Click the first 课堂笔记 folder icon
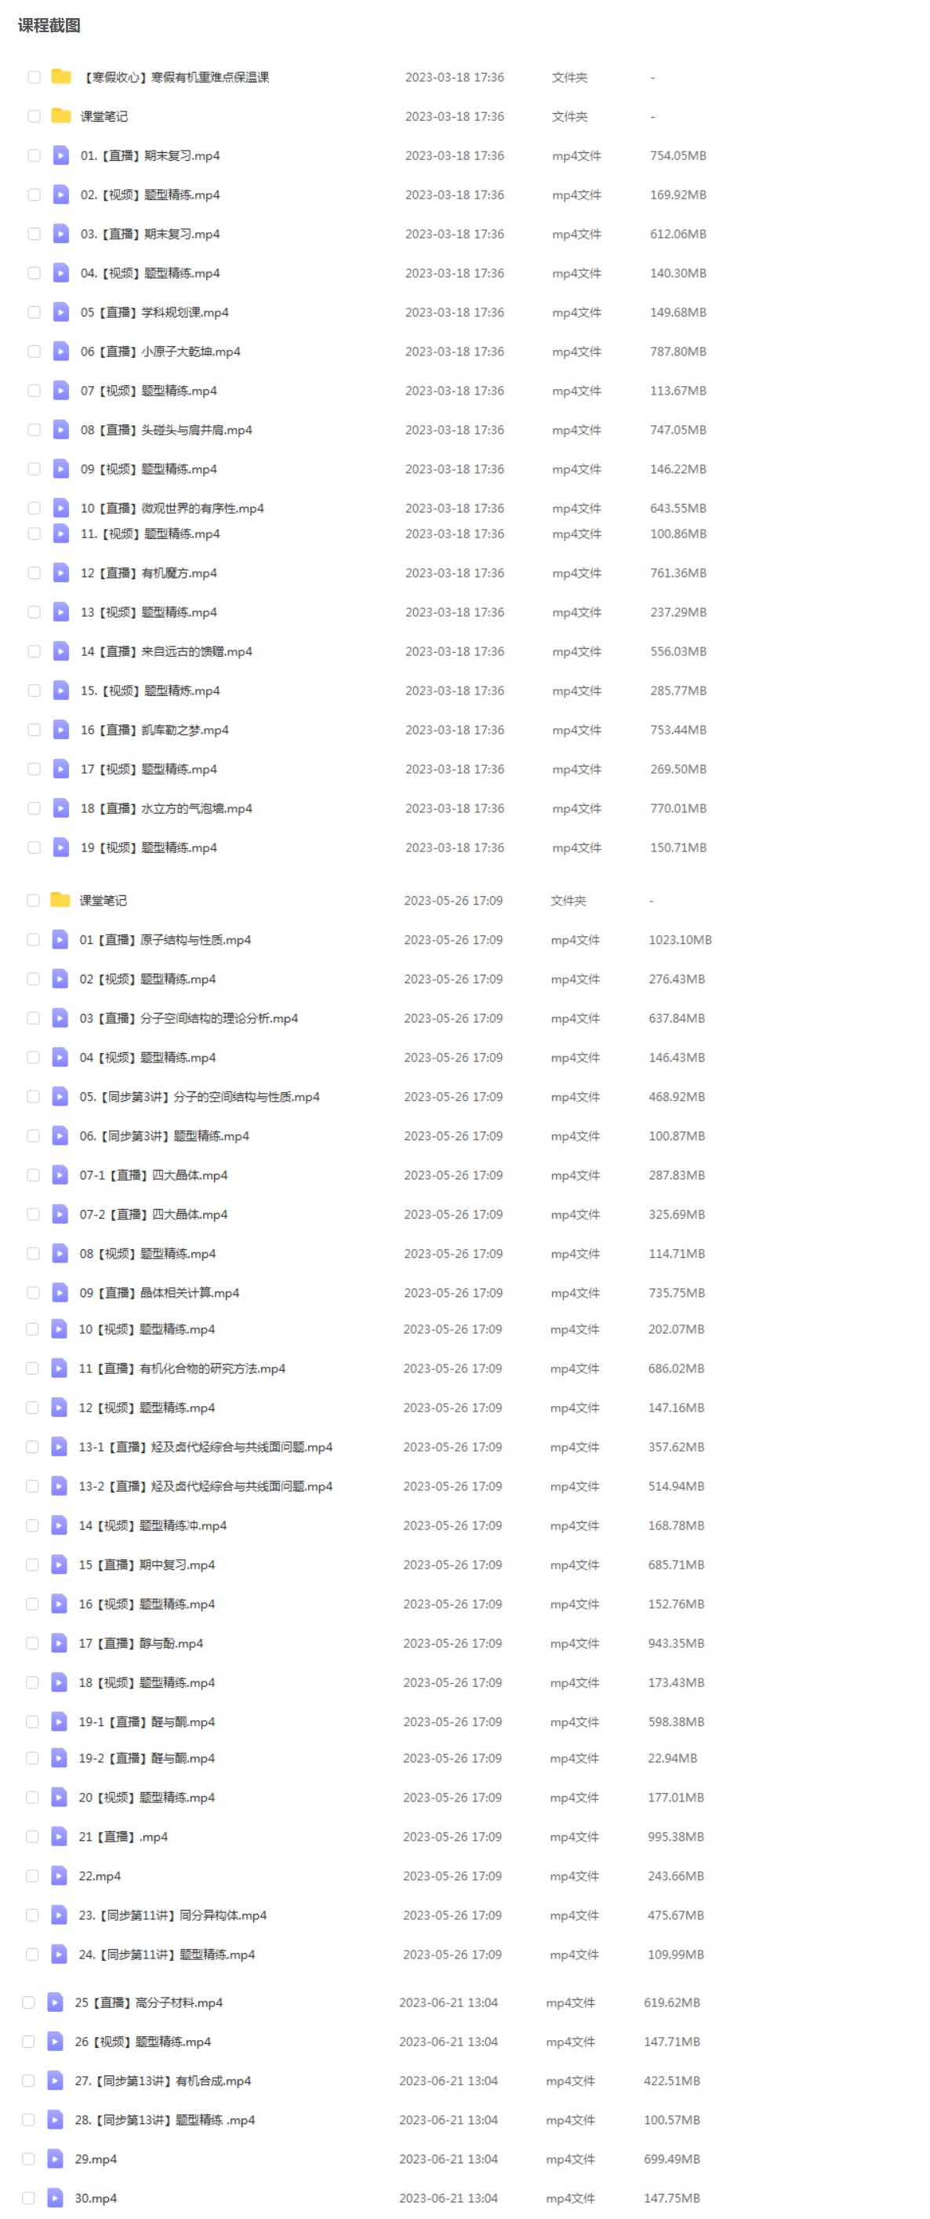Screen dimensions: 930x2219 (60, 115)
